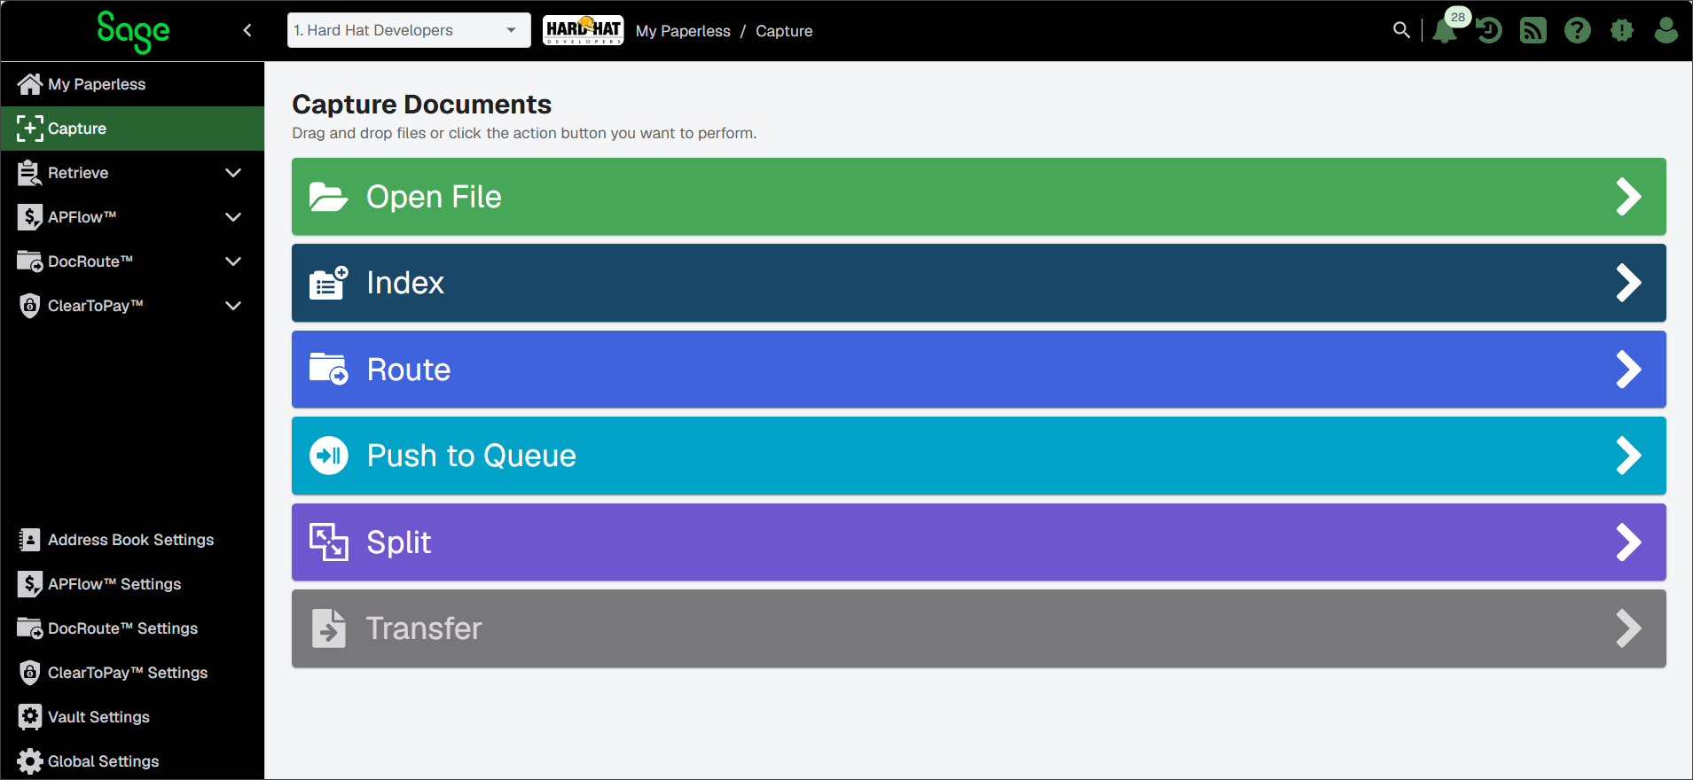Click the Push to Queue button
Image resolution: width=1693 pixels, height=780 pixels.
tap(979, 456)
